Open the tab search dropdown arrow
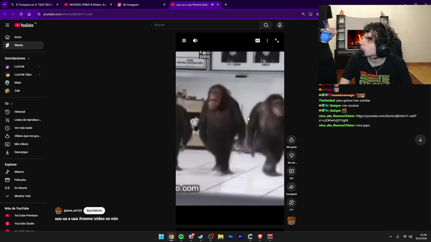 tap(4, 5)
